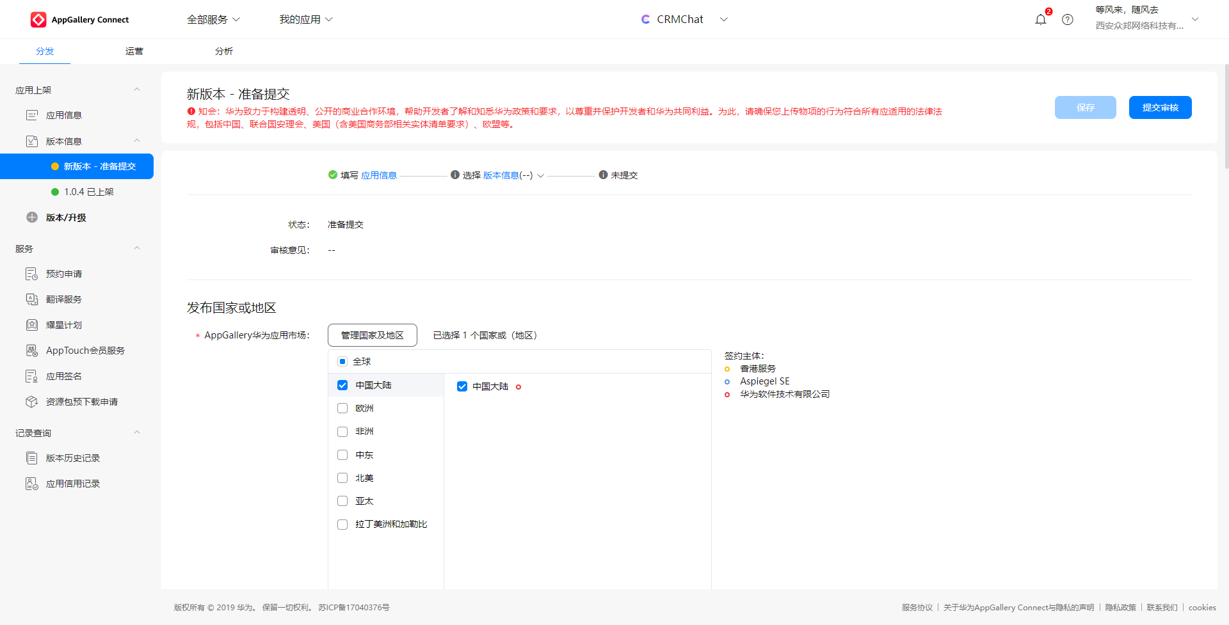Open AppTouch会员服务 from the sidebar

coord(84,350)
